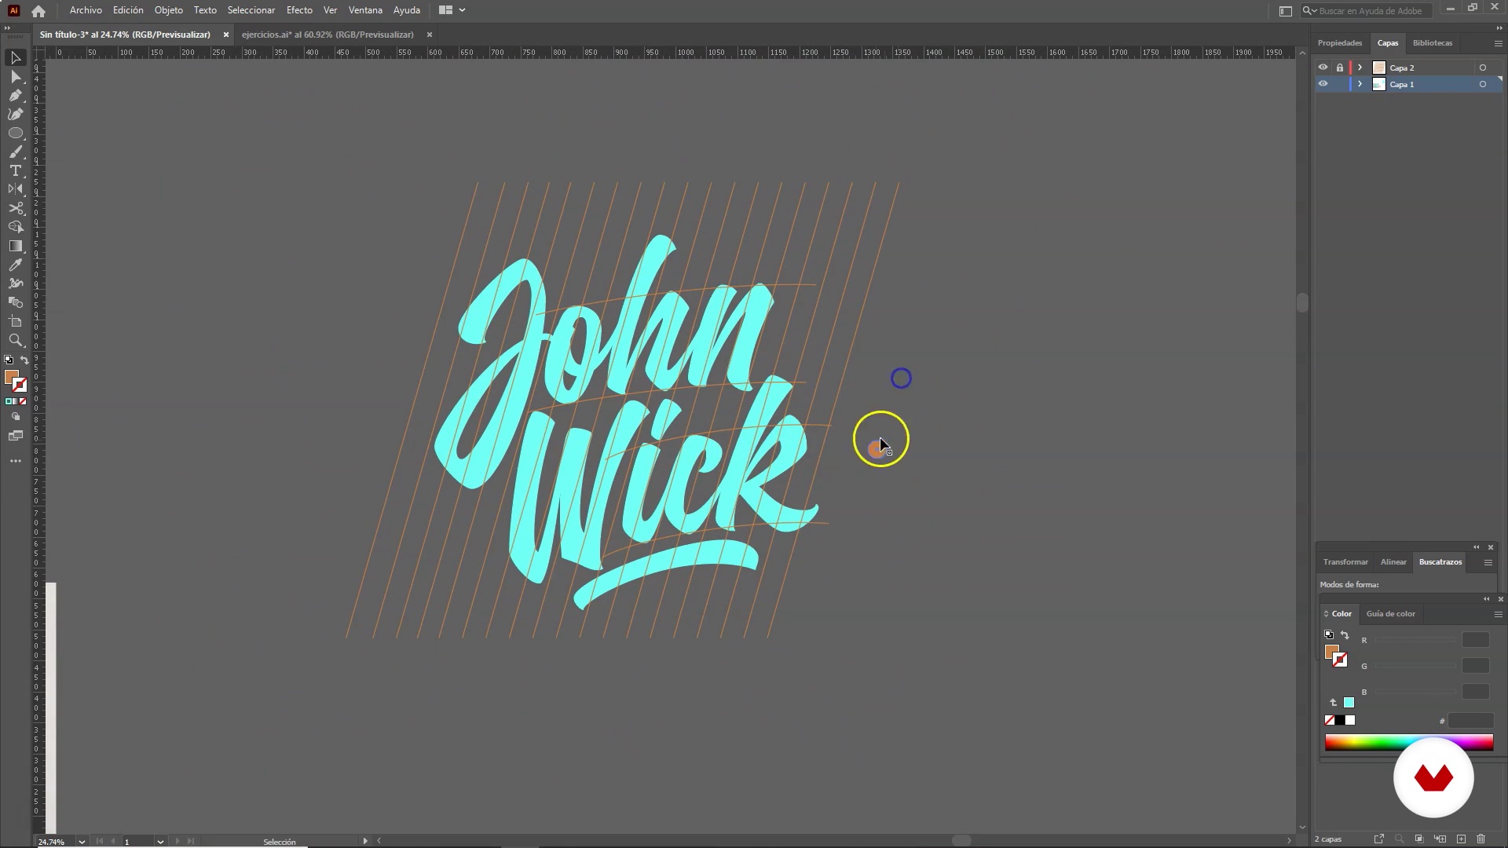
Task: Open Buscatrazos panel options menu
Action: tap(1488, 562)
